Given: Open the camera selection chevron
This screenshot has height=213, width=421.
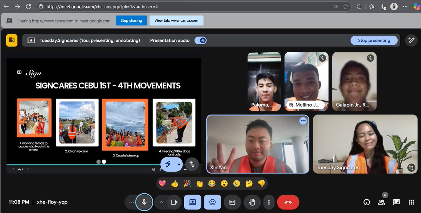Looking at the screenshot, I should [161, 202].
